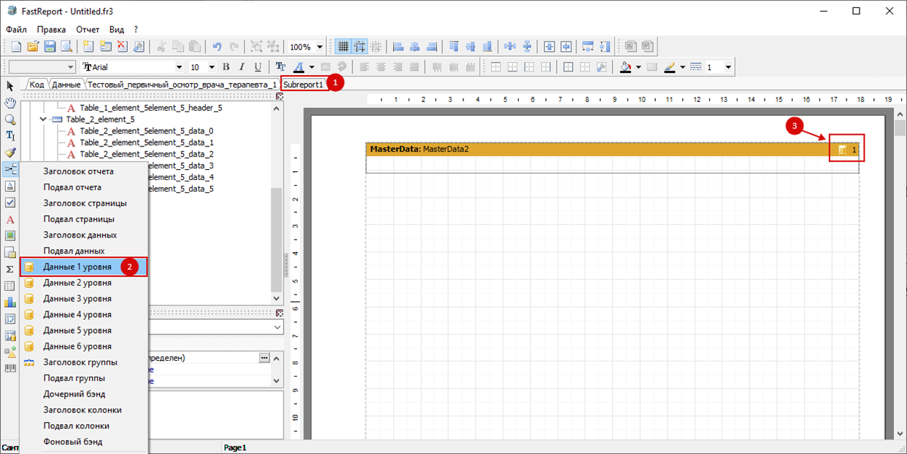This screenshot has width=907, height=454.
Task: Toggle Show Grid on the toolbar
Action: [343, 47]
